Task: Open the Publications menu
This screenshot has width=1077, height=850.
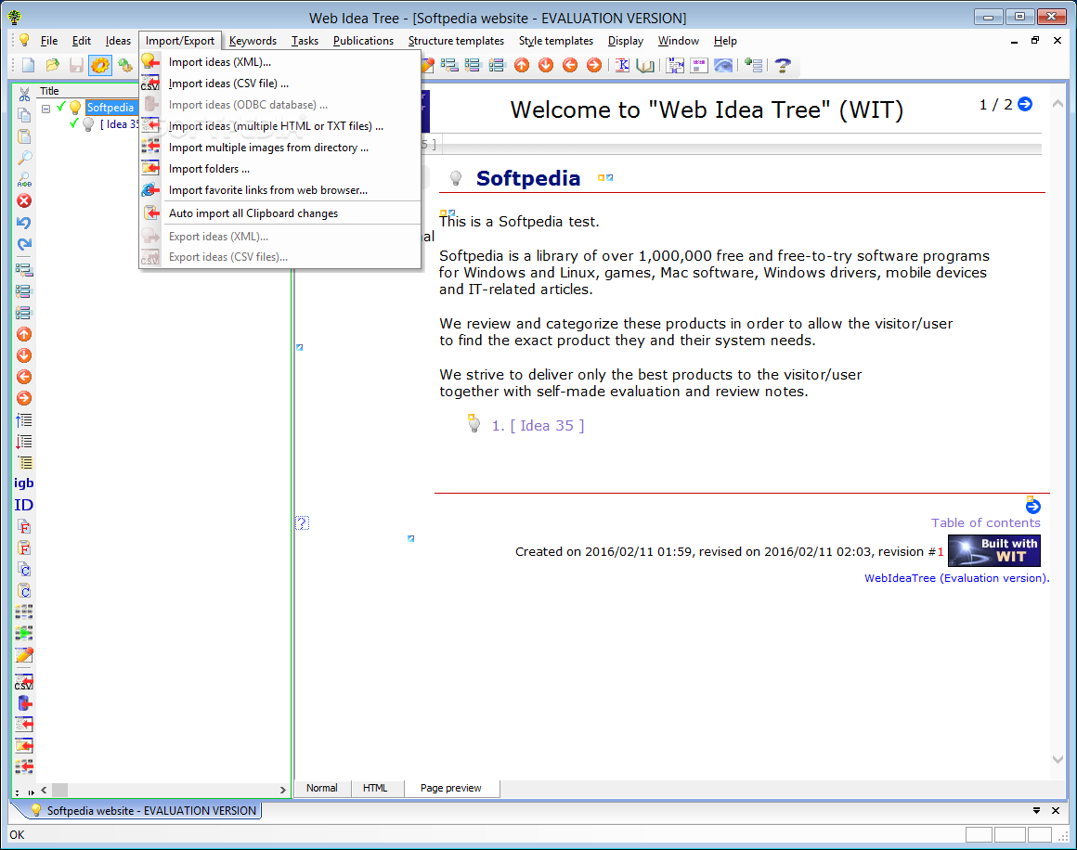Action: [363, 41]
